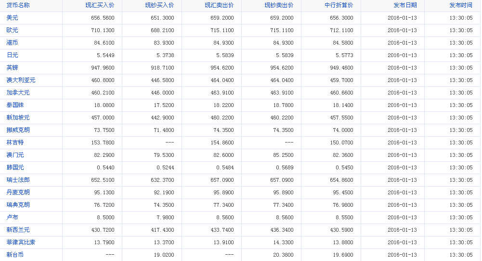Screen dimensions: 482x261
Task: Click the 中行折算价 column header
Action: tap(339, 5)
